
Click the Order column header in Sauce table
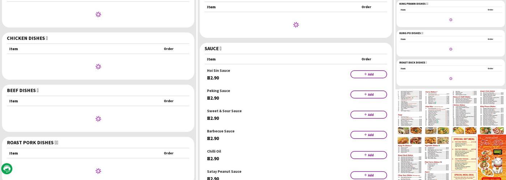[x=366, y=59]
